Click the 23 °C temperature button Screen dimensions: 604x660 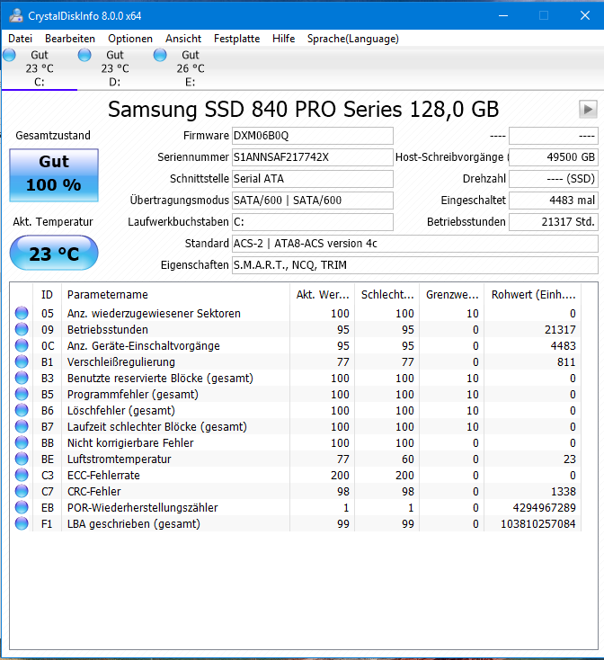54,253
